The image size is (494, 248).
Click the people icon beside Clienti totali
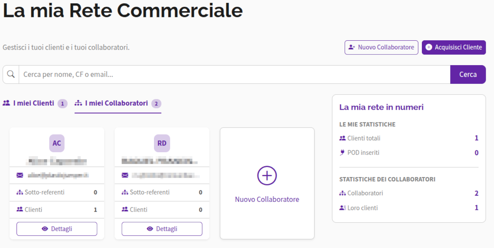pyautogui.click(x=343, y=138)
